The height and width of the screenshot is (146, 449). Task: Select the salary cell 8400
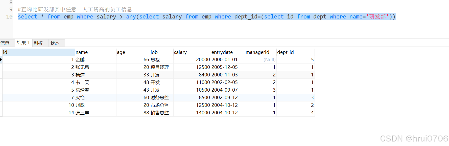192,75
